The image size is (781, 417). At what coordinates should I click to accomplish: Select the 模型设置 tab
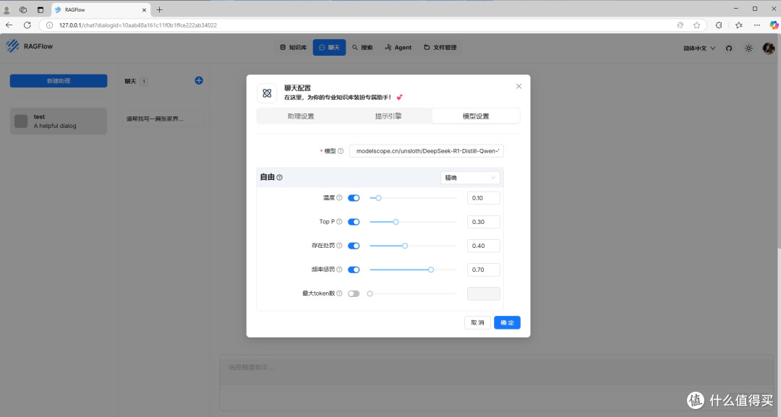[x=476, y=116]
